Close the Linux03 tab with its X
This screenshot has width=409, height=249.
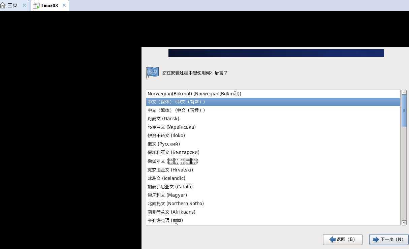coord(64,5)
